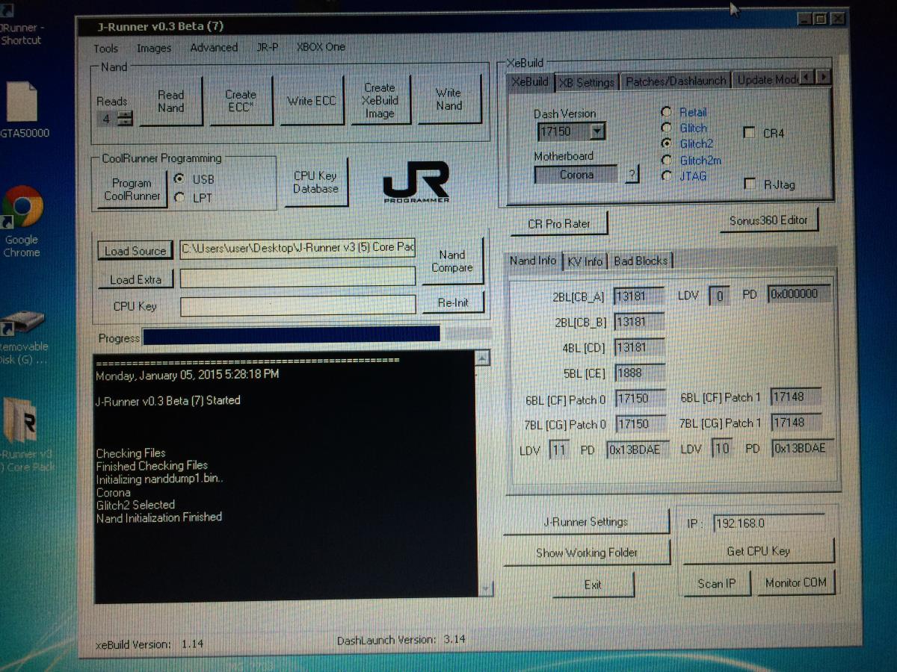Choose the JTAG image type
Screen dimensions: 897x672
pyautogui.click(x=666, y=176)
